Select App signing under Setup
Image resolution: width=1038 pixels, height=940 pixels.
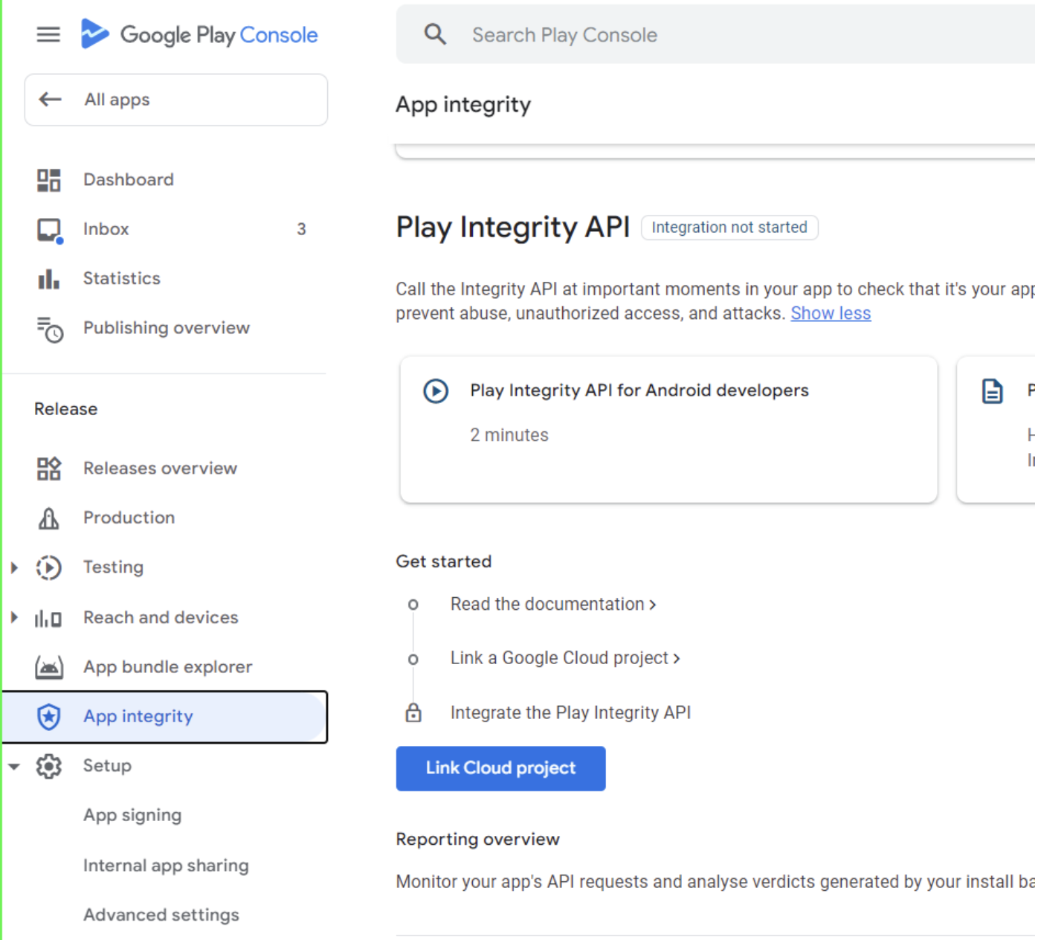click(132, 815)
